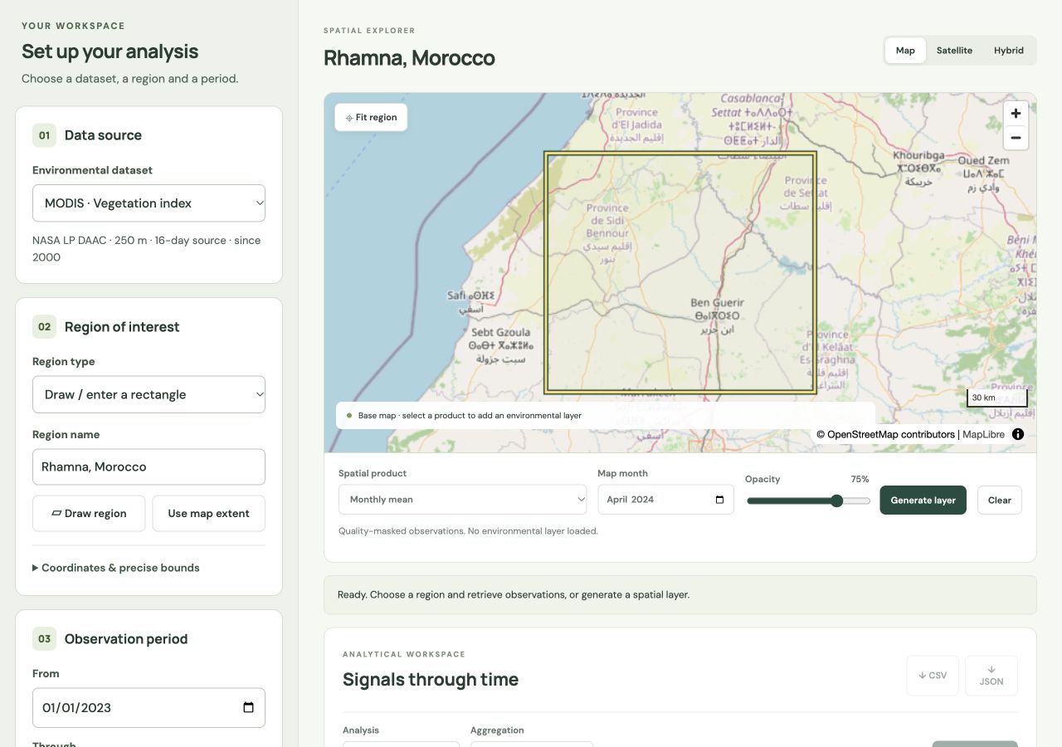
Task: Download the CSV export
Action: click(x=933, y=676)
